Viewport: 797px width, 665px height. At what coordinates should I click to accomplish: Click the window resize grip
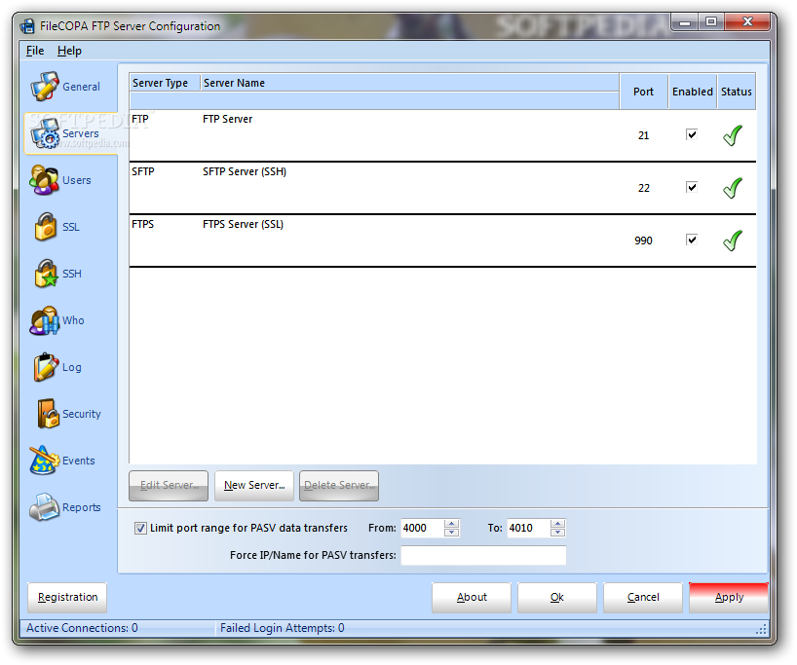point(761,630)
